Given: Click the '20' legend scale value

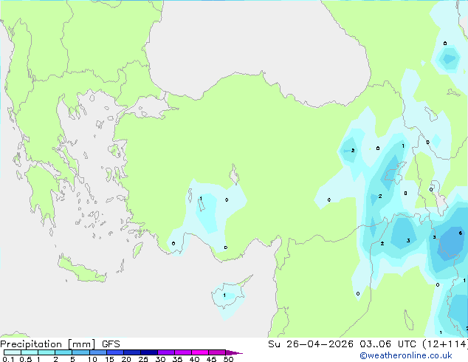Looking at the screenshot, I should click(x=126, y=359).
